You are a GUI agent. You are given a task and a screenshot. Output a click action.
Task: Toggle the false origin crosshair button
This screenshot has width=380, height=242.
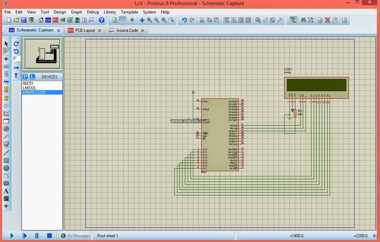132,20
